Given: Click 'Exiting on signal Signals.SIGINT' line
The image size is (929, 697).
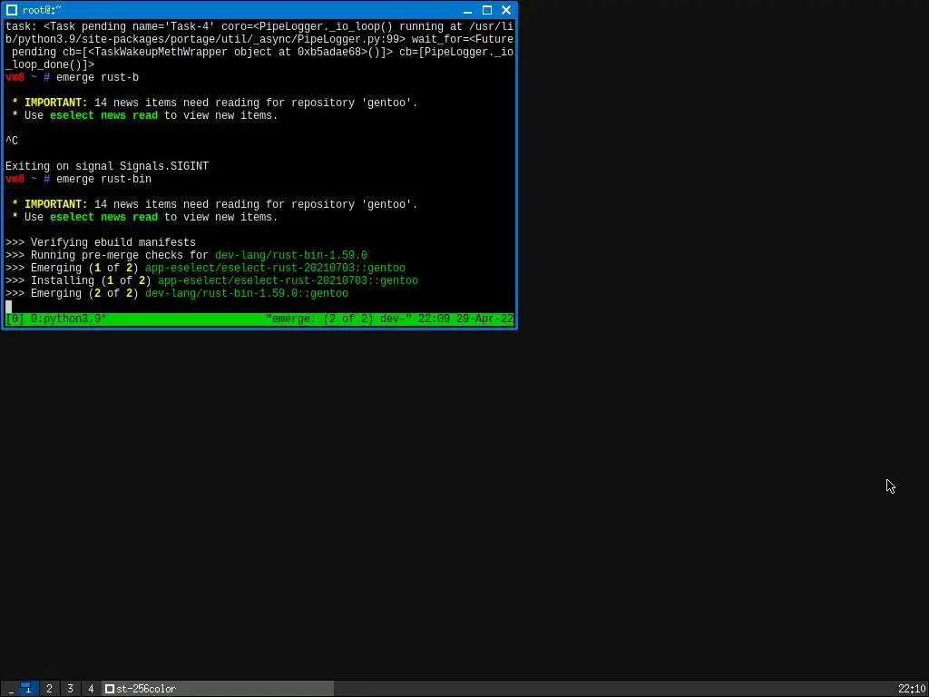Looking at the screenshot, I should point(107,167).
